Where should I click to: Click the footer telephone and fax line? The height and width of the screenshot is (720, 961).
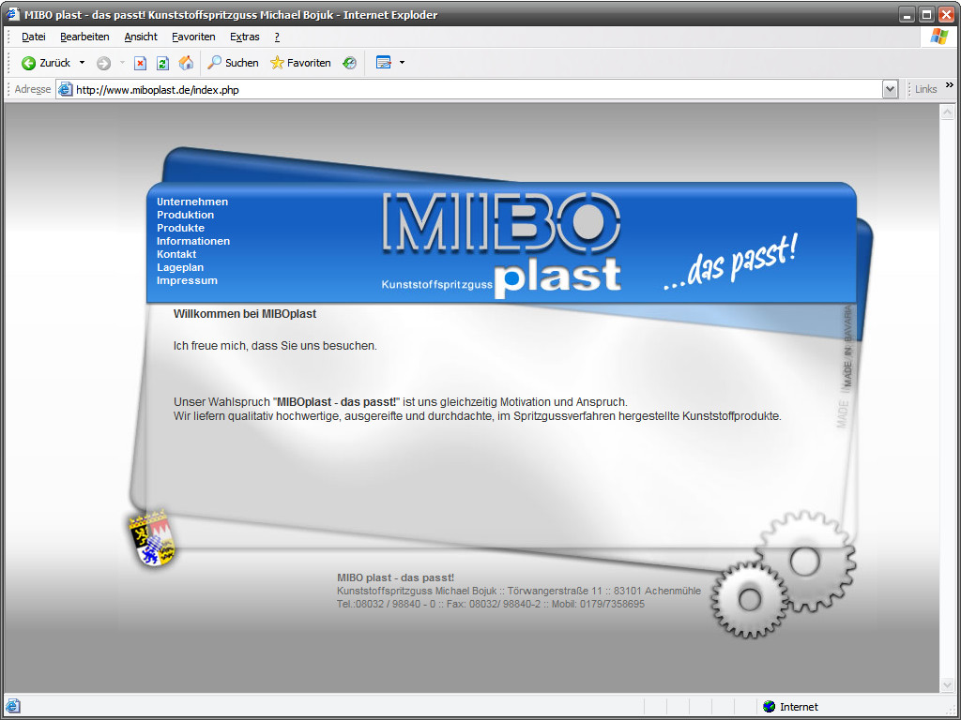[490, 605]
